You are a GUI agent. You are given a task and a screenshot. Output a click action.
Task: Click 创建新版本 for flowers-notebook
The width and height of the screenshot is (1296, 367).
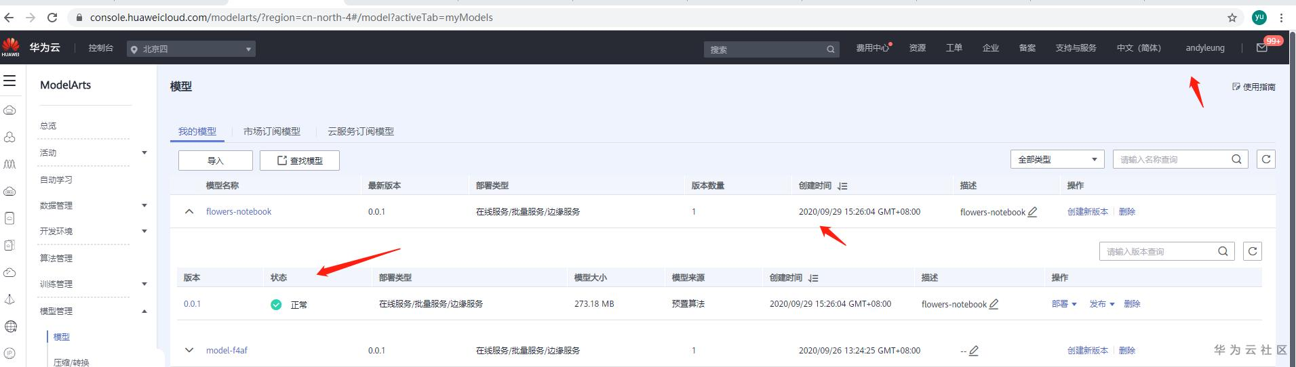(1088, 212)
